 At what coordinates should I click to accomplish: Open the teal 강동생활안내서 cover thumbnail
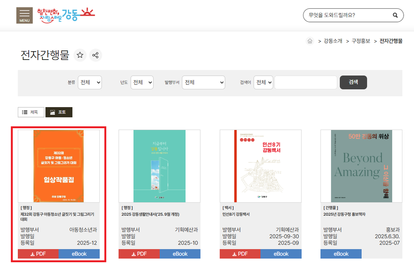pos(159,166)
